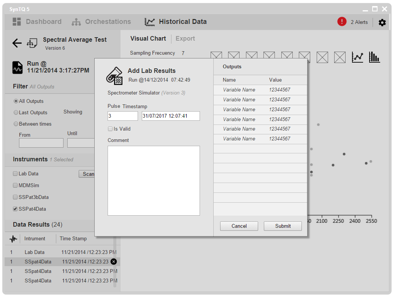The image size is (395, 298).
Task: Click the Data Results list scrollbar
Action: 115,262
